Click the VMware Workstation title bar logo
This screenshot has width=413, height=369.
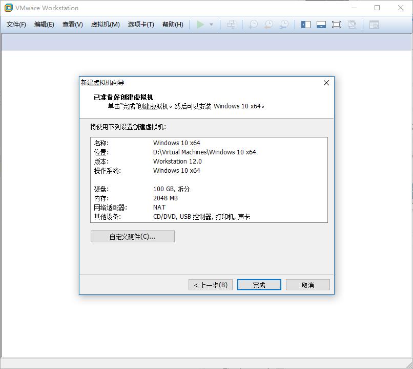pos(7,8)
